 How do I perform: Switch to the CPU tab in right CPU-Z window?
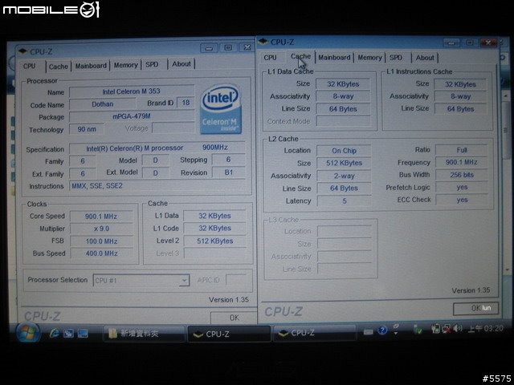click(x=270, y=58)
